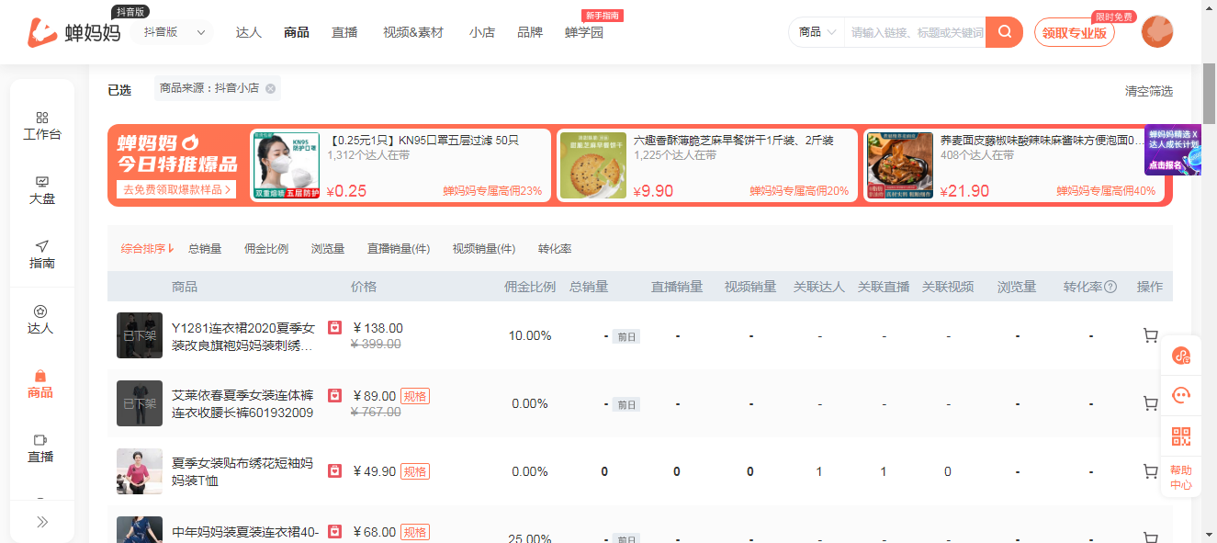Open product title 中年妈妈装夏装连衣裙40-
The width and height of the screenshot is (1217, 543).
[x=245, y=532]
